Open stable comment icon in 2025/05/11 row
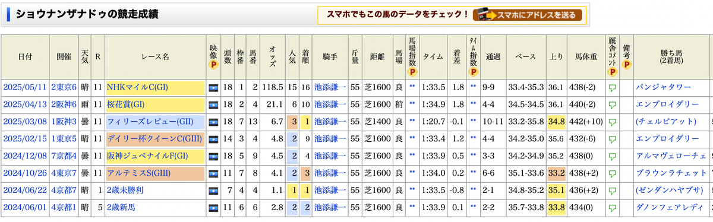Image resolution: width=713 pixels, height=222 pixels. click(x=613, y=88)
